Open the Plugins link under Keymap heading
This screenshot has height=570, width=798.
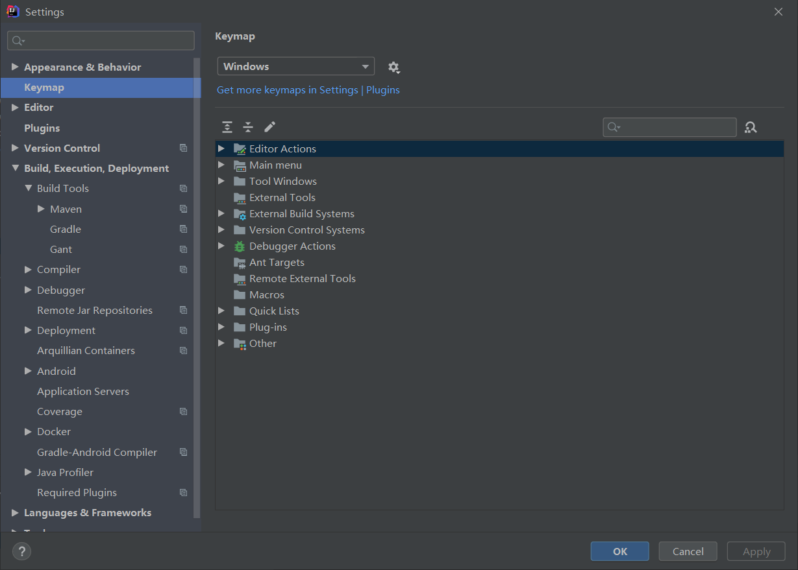[382, 90]
